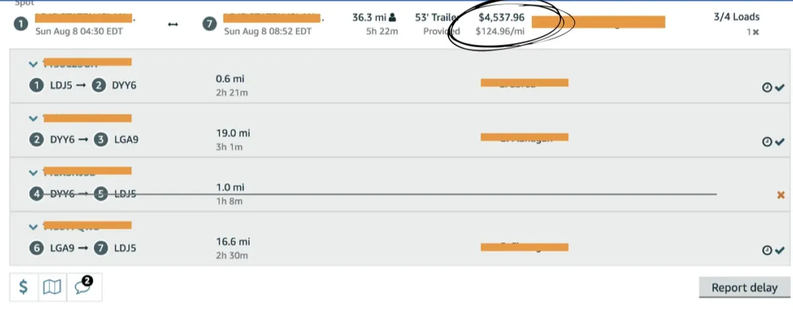Image resolution: width=793 pixels, height=311 pixels.
Task: Click the 1 × cancelled loads indicator
Action: [752, 32]
